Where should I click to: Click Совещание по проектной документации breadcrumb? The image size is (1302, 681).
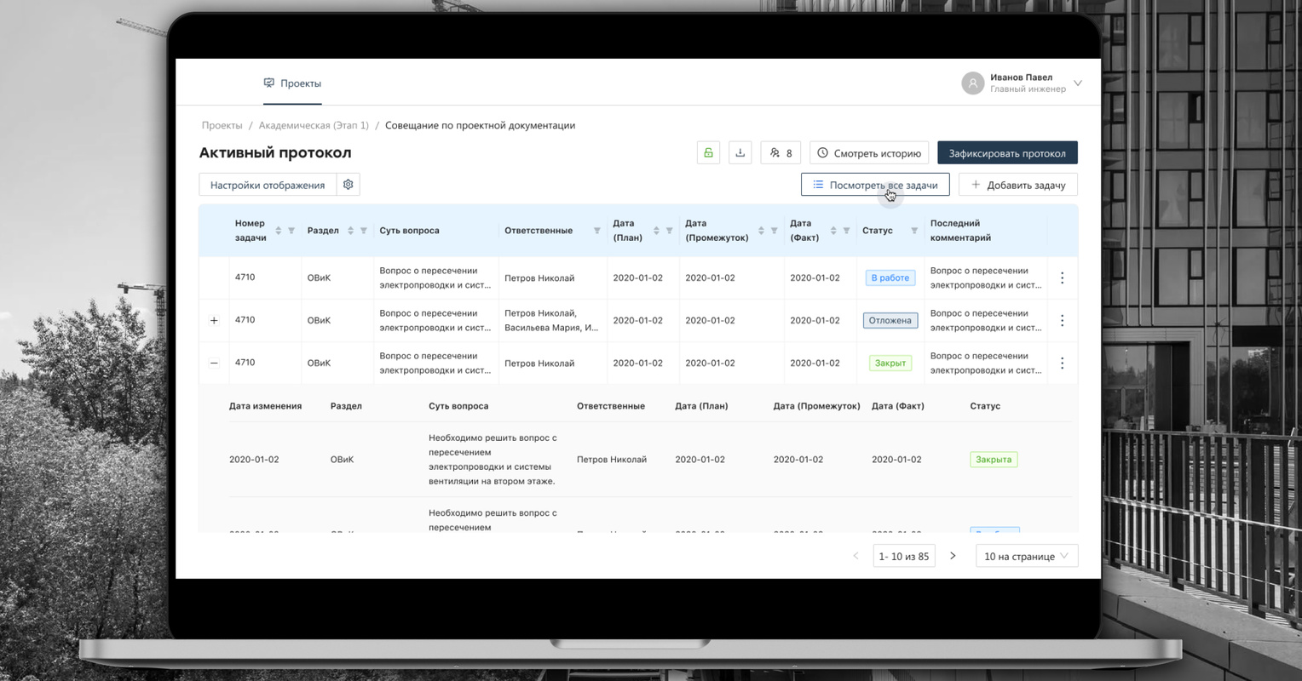[x=480, y=125]
